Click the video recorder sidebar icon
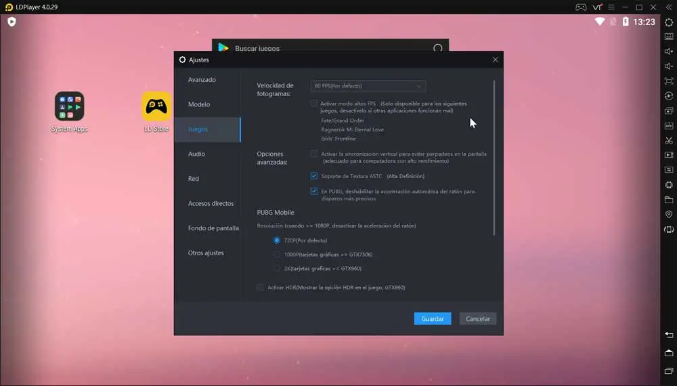 (669, 155)
